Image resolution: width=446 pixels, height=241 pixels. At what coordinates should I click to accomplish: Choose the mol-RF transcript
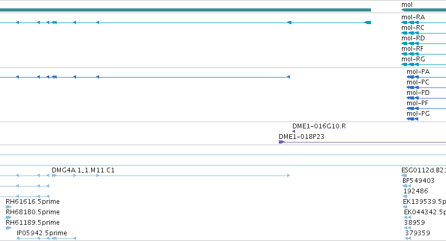[x=412, y=49]
